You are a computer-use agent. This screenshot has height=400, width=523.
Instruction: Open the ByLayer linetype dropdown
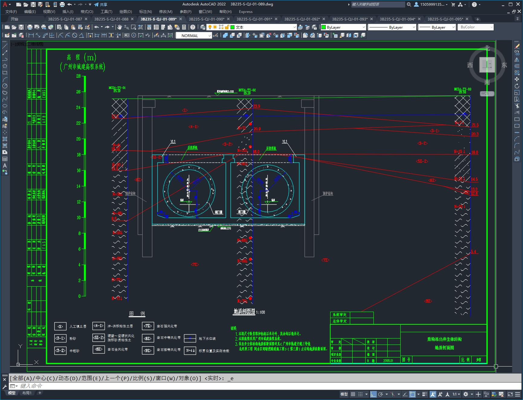coord(392,27)
